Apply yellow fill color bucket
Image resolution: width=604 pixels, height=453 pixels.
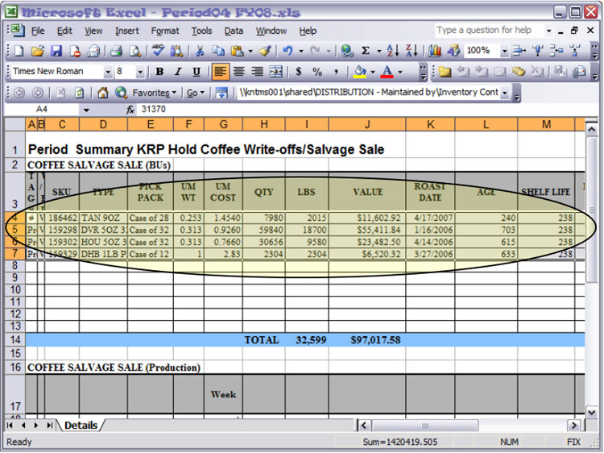(360, 72)
